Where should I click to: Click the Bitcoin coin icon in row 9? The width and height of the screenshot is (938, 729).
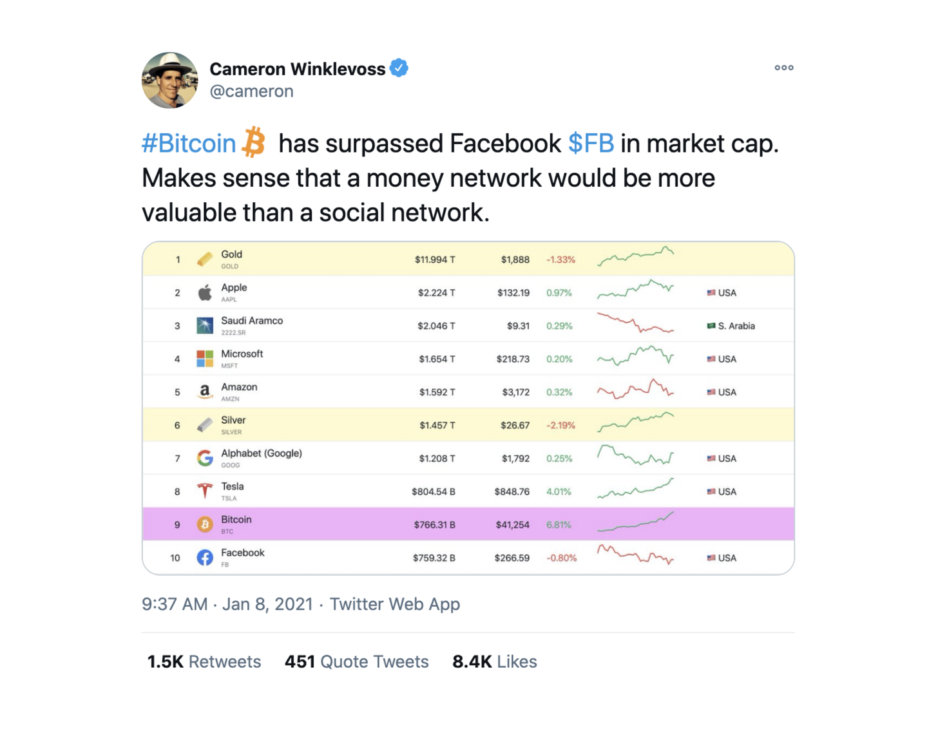205,524
